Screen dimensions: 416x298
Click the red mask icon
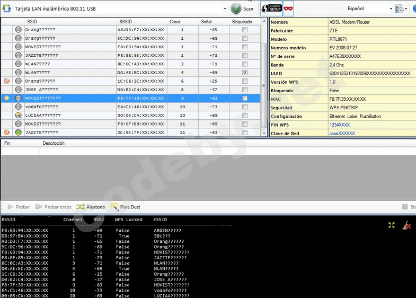289,8
